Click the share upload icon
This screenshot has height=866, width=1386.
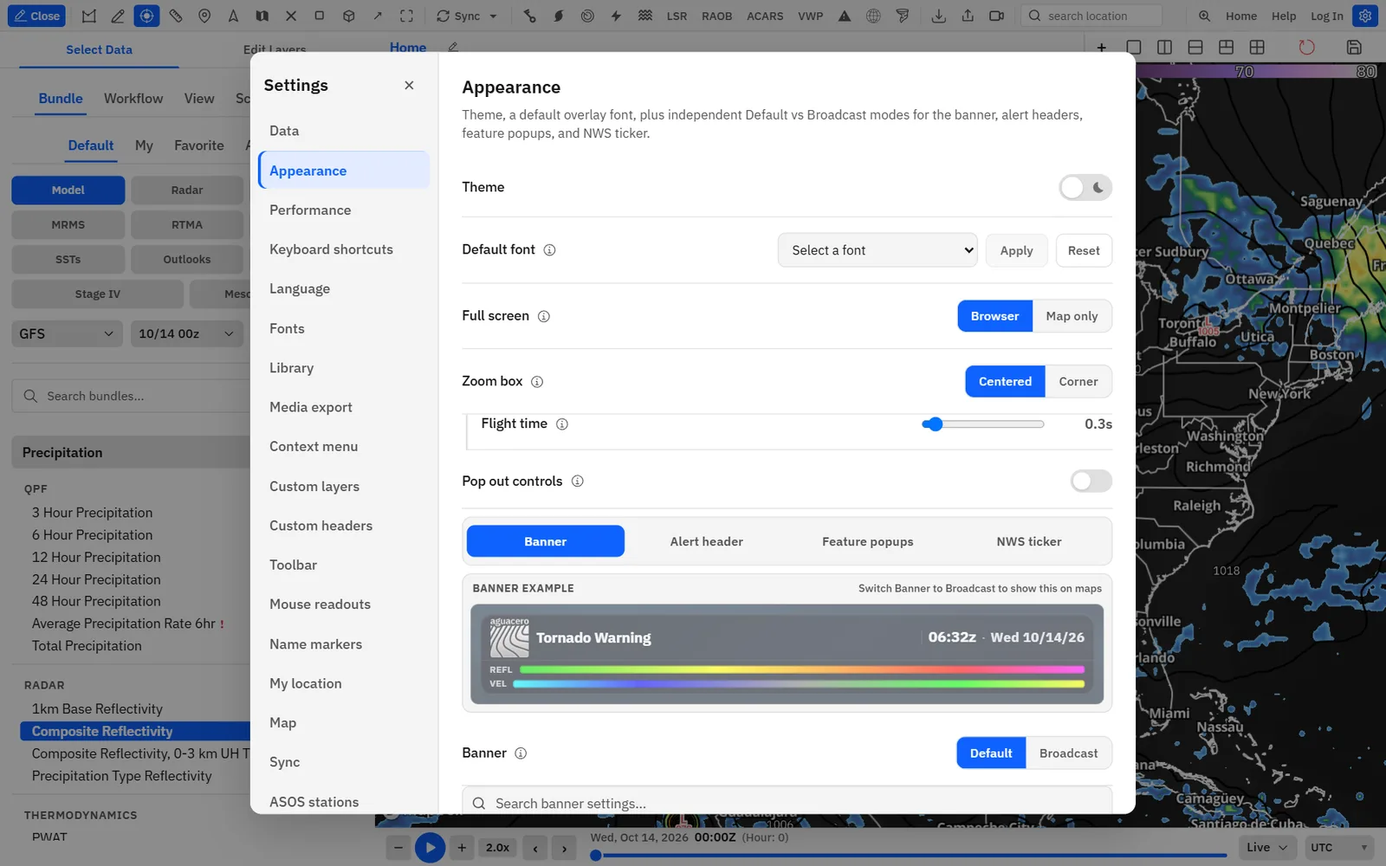tap(968, 16)
